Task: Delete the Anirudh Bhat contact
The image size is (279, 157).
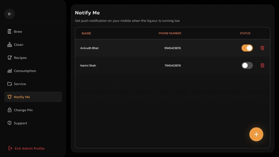Action: pyautogui.click(x=262, y=48)
